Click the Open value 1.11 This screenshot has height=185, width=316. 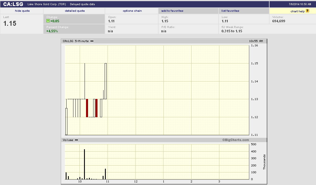111,21
